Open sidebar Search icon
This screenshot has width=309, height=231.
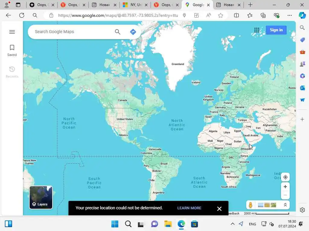[302, 28]
